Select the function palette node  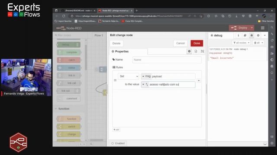click(x=68, y=119)
